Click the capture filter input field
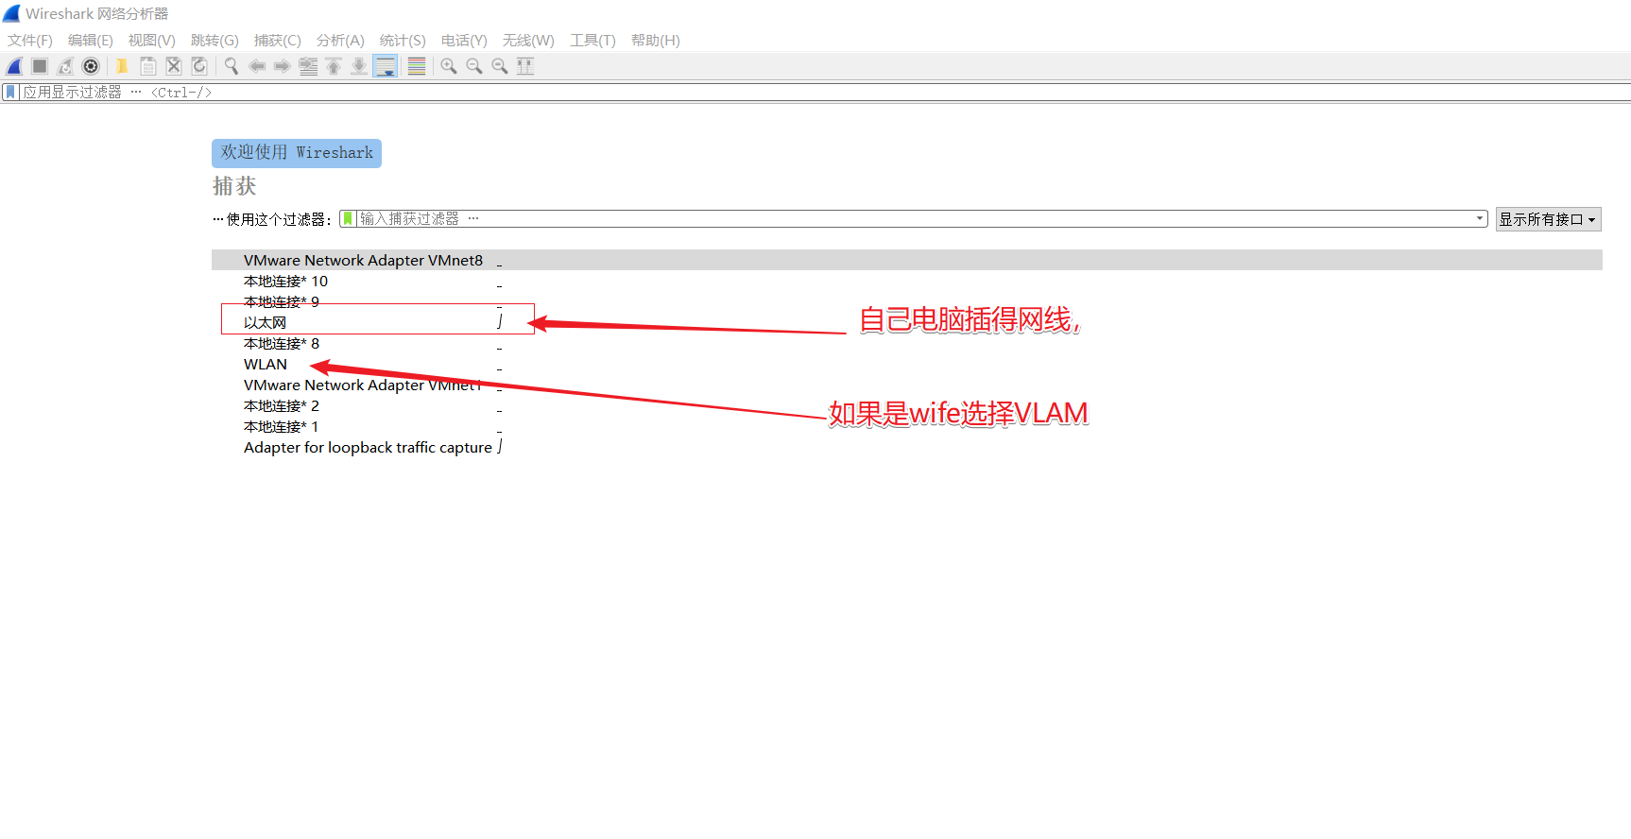 (915, 218)
